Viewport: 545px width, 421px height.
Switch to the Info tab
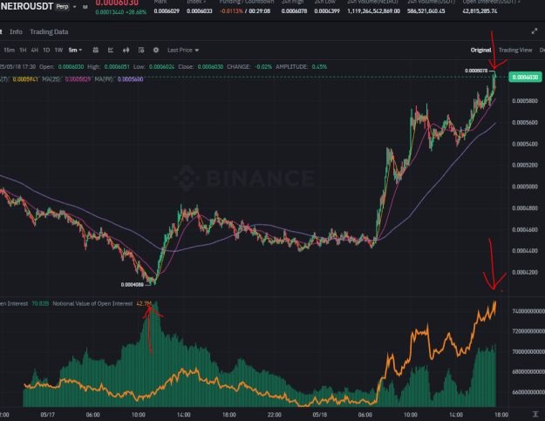tap(16, 31)
